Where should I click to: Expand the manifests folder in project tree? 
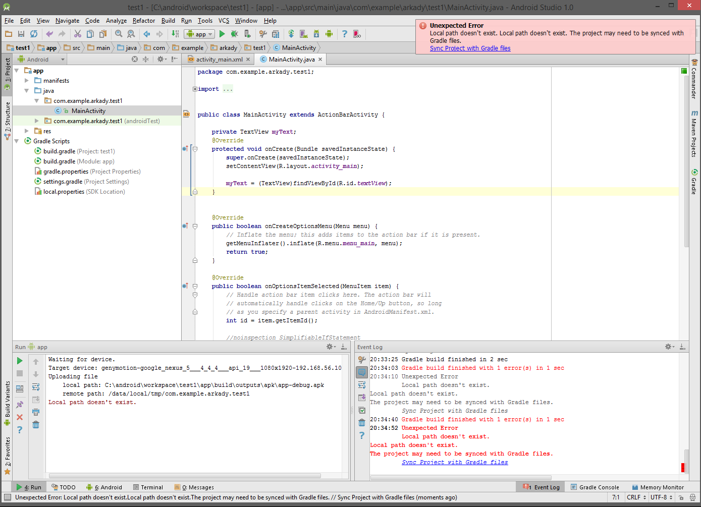pyautogui.click(x=27, y=81)
